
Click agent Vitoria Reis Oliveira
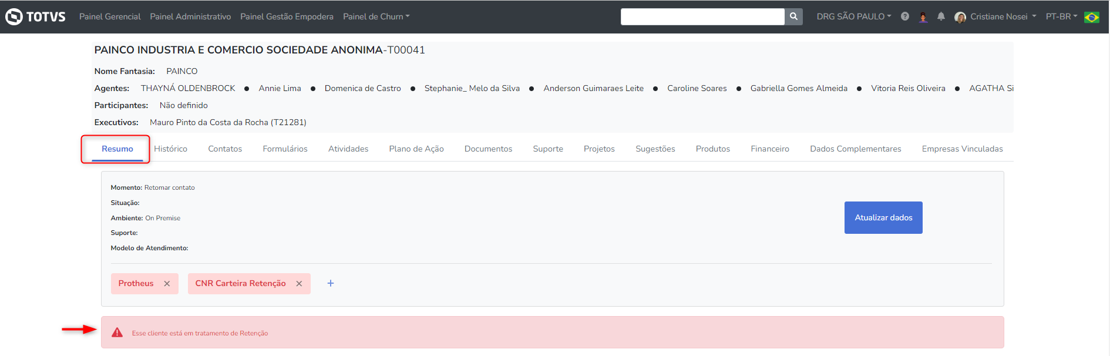coord(908,88)
